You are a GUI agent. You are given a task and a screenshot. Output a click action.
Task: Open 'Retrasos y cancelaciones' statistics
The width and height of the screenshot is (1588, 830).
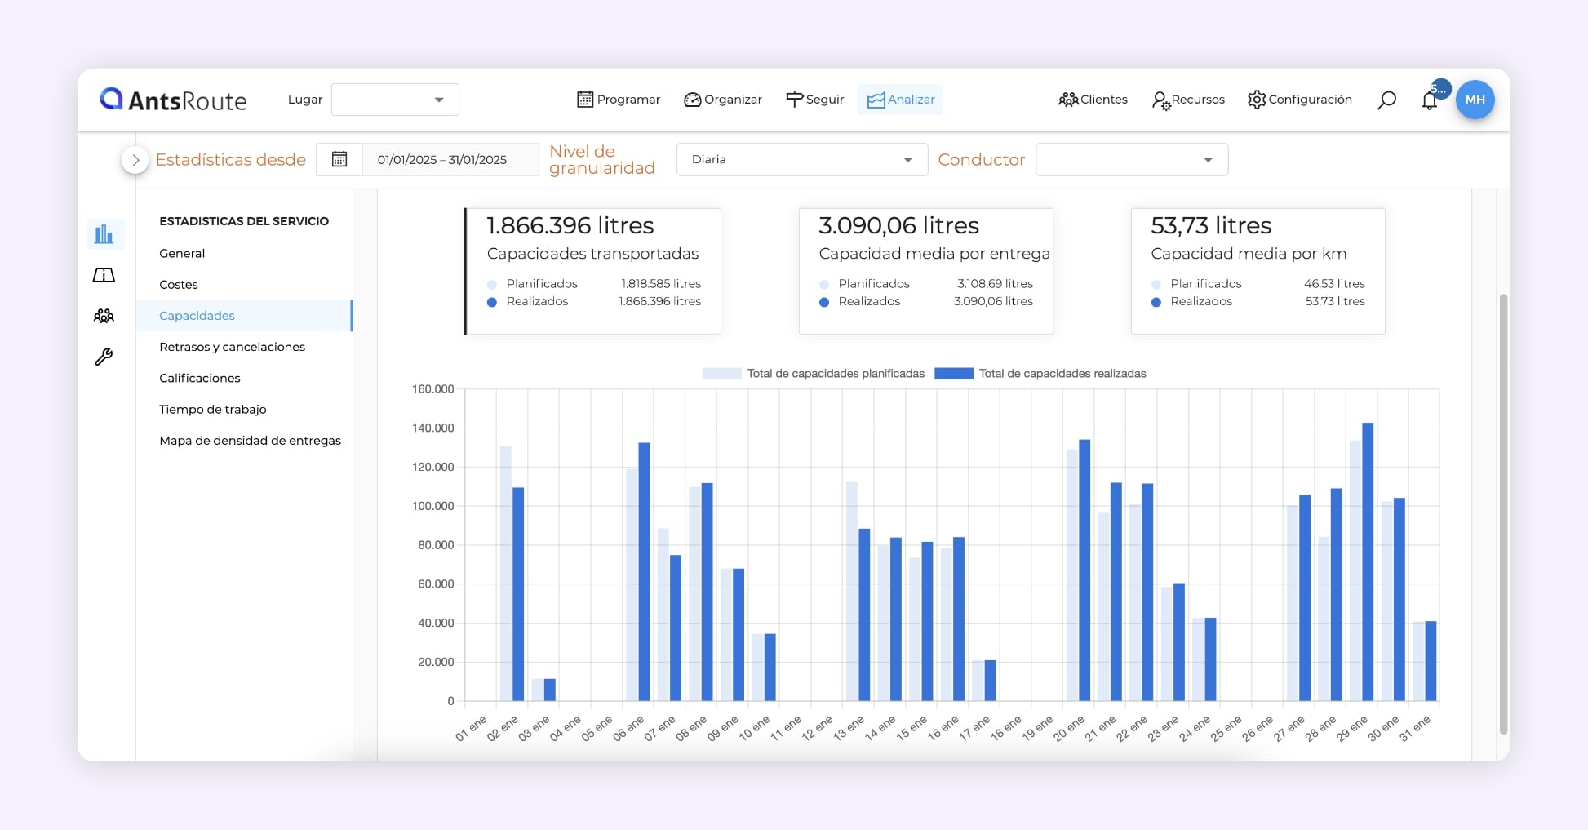[x=232, y=347]
